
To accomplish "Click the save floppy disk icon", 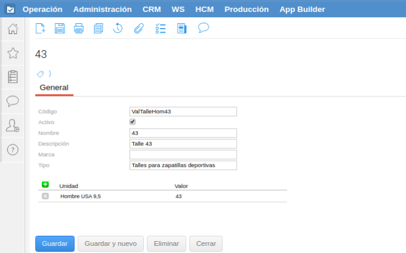I will (x=59, y=28).
